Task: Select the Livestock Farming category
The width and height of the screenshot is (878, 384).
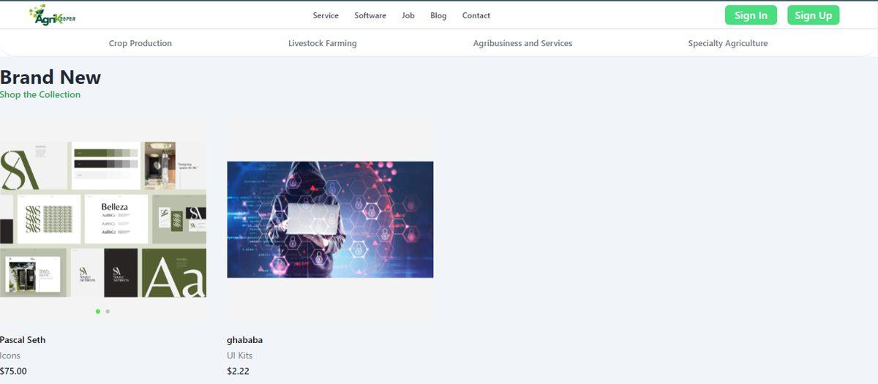Action: point(323,43)
